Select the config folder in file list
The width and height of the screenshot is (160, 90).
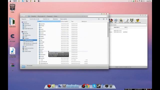42,29
